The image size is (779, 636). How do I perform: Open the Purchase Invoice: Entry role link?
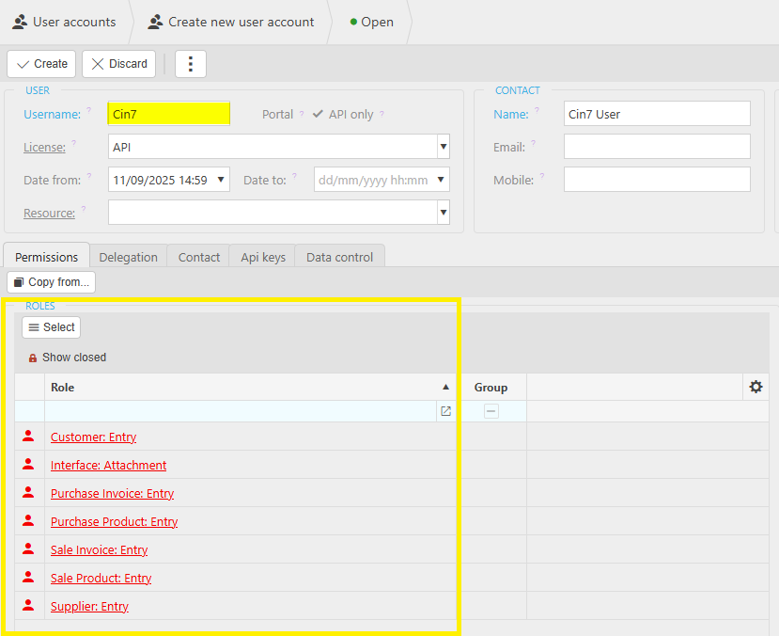pyautogui.click(x=112, y=493)
